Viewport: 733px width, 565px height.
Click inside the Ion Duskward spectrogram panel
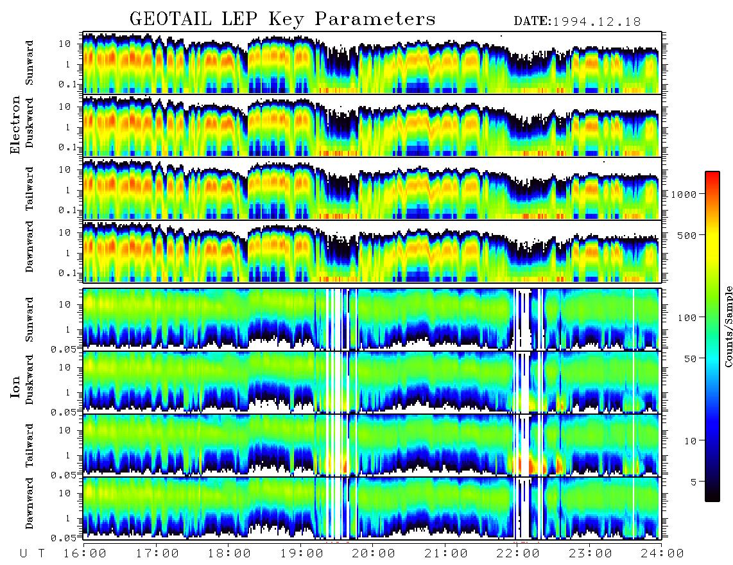(372, 382)
